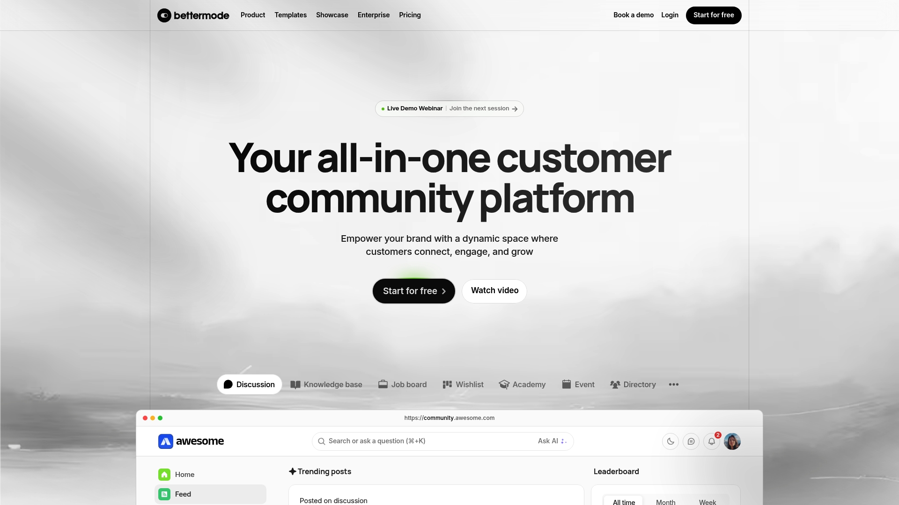Click the Bettermode logo icon top left
The image size is (899, 505).
pyautogui.click(x=163, y=15)
